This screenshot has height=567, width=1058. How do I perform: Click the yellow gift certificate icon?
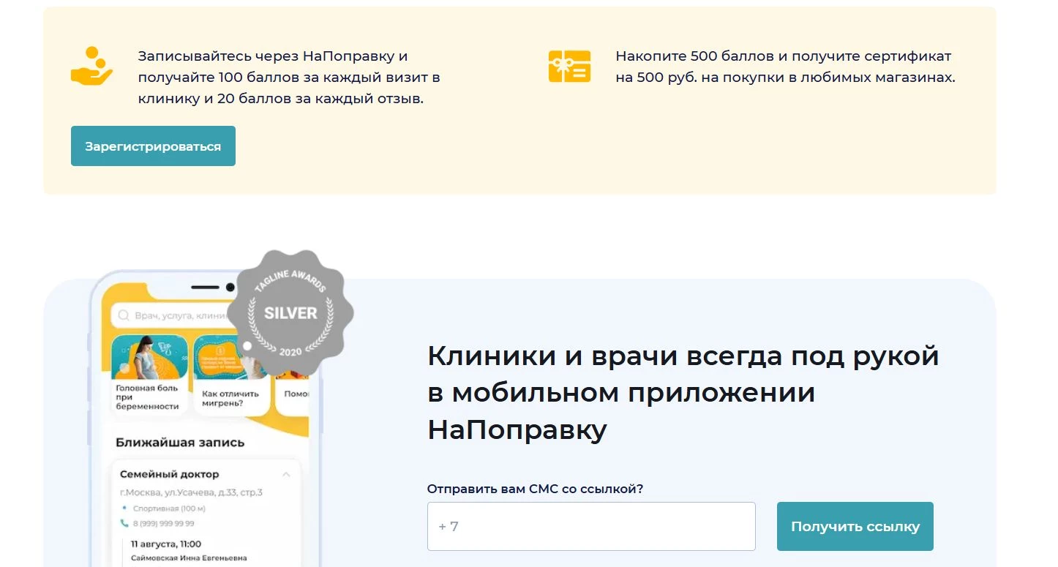click(570, 66)
